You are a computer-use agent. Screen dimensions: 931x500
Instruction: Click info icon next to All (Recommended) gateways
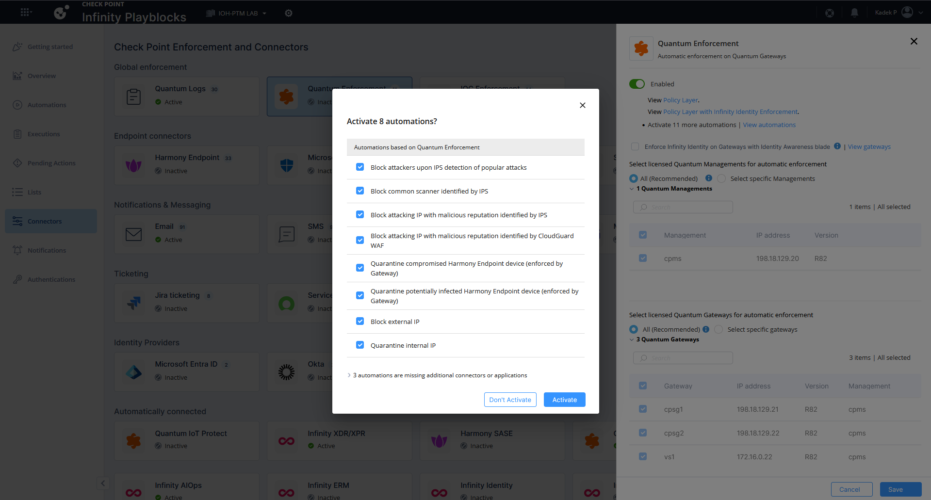point(706,329)
